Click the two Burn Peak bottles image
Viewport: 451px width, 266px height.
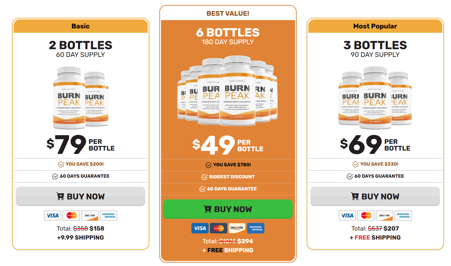(x=81, y=98)
